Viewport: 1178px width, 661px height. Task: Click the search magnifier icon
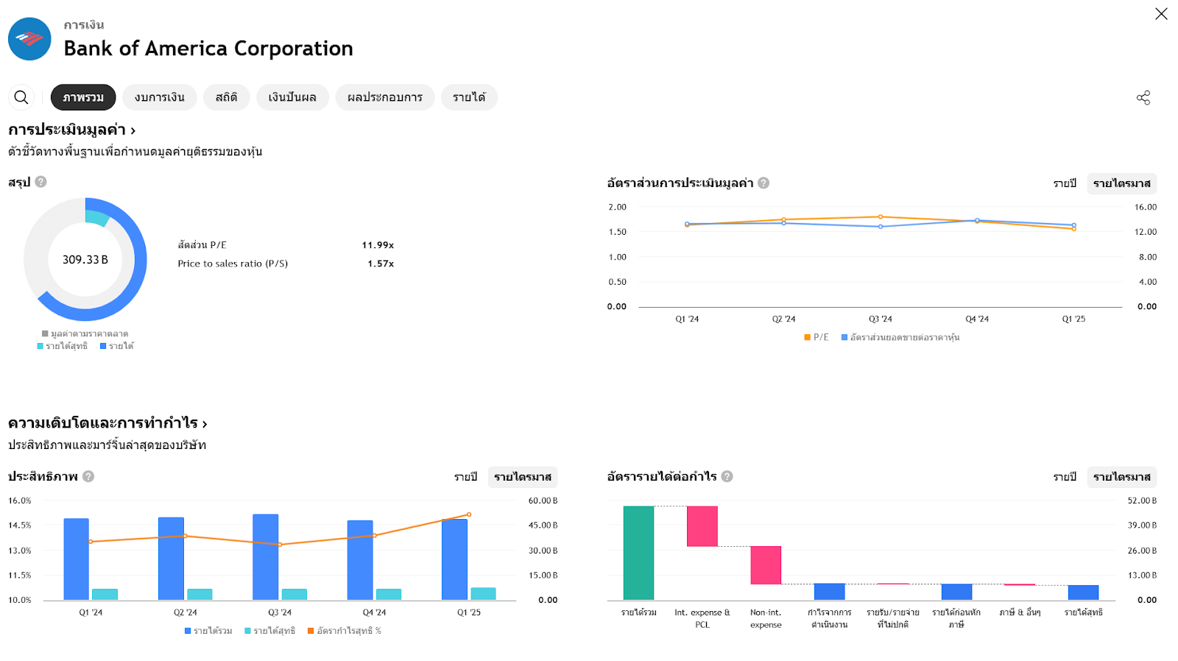(21, 97)
